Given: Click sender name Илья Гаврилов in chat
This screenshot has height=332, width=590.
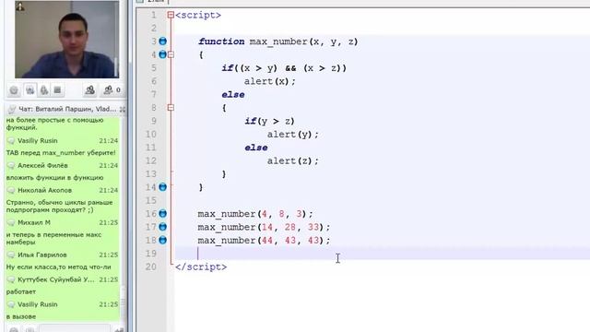Looking at the screenshot, I should pyautogui.click(x=41, y=255).
